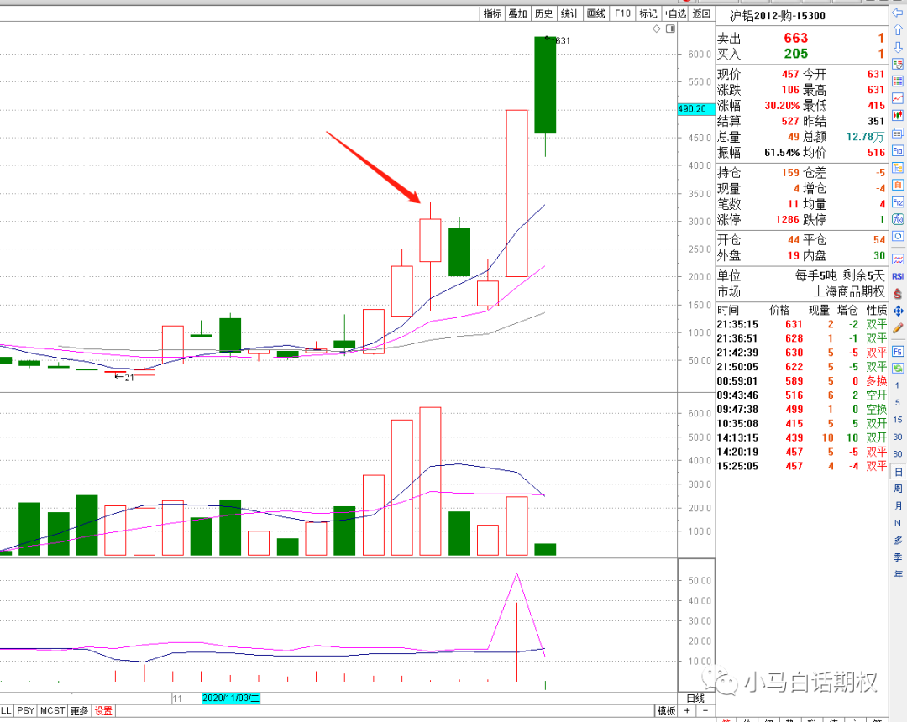Image resolution: width=907 pixels, height=722 pixels.
Task: Select the MCST indicator tab
Action: [53, 711]
